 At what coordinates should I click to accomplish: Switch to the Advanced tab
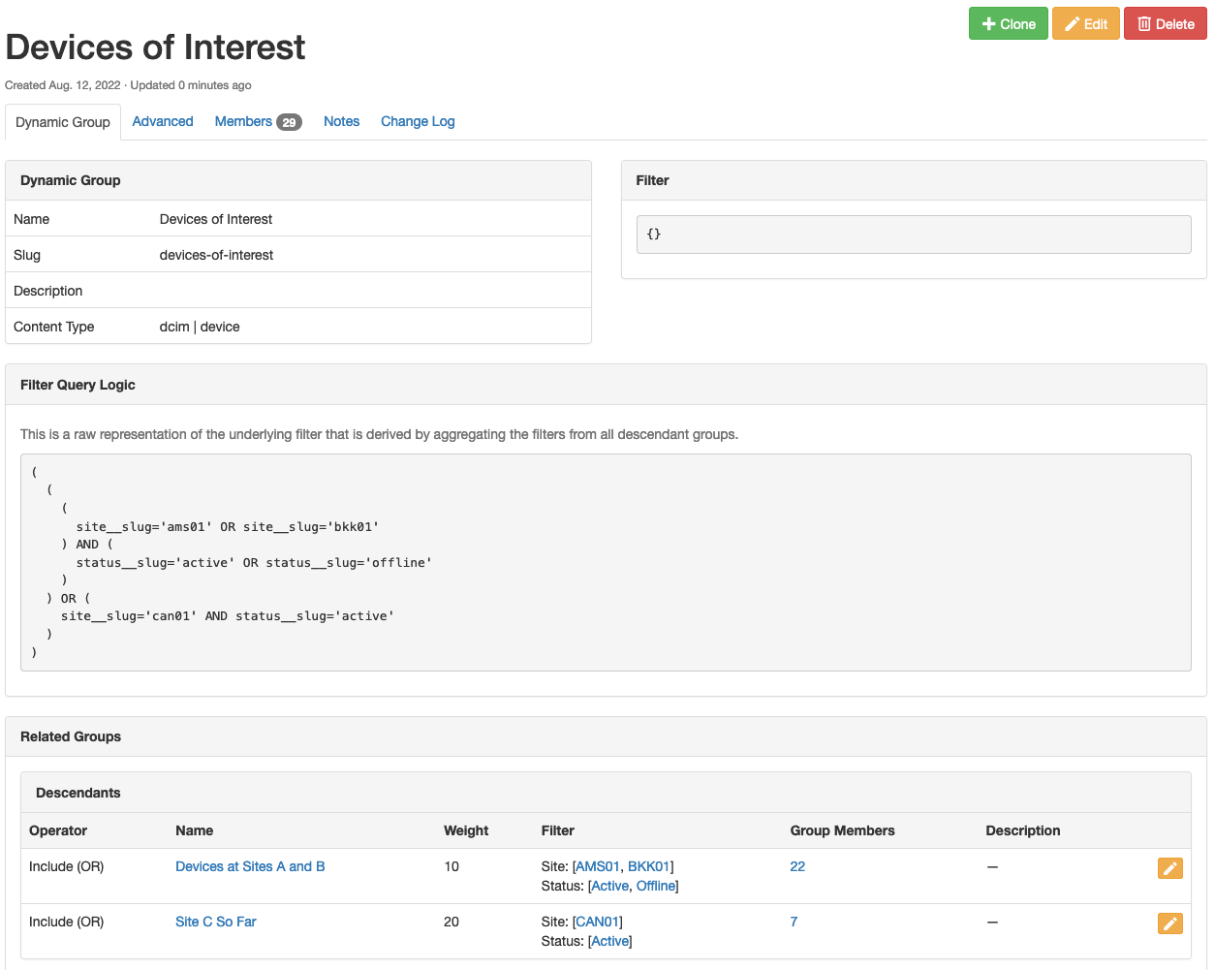[163, 121]
